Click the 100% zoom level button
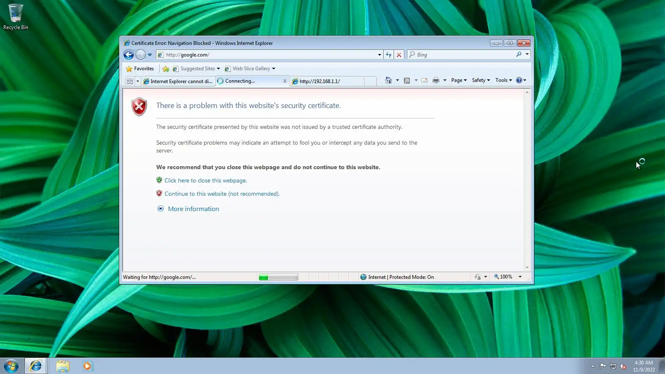 (503, 277)
